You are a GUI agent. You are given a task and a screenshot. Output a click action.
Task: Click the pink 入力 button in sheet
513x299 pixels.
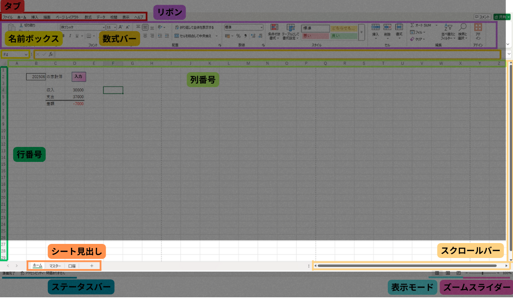click(x=78, y=76)
